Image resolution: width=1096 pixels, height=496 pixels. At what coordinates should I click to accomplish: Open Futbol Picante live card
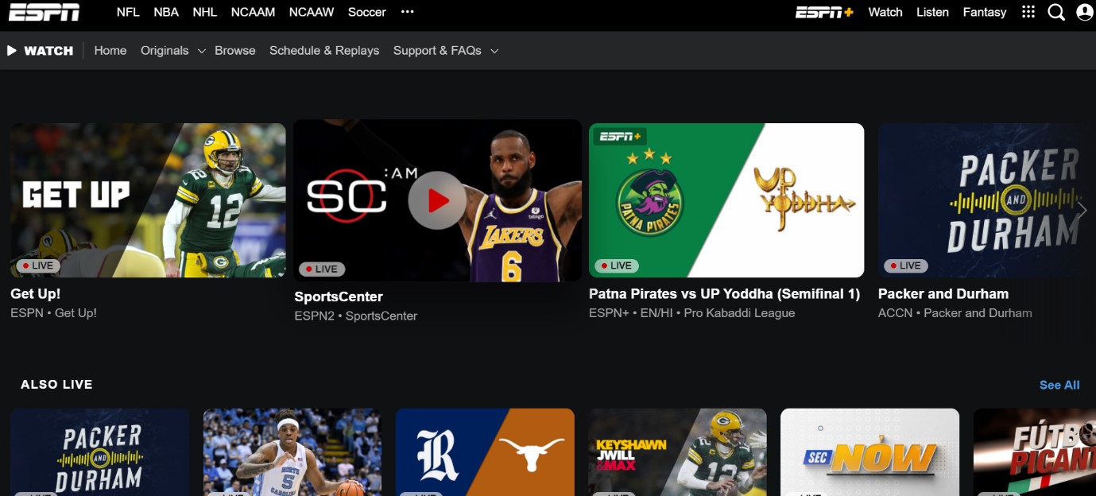(x=1035, y=452)
